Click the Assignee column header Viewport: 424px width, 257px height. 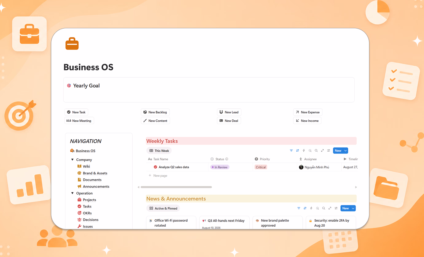tap(308, 159)
